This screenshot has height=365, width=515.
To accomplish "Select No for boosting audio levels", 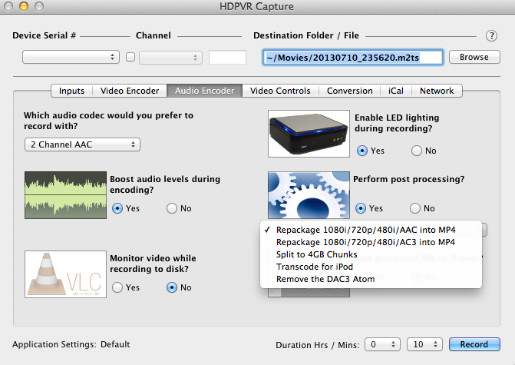I will pyautogui.click(x=173, y=207).
